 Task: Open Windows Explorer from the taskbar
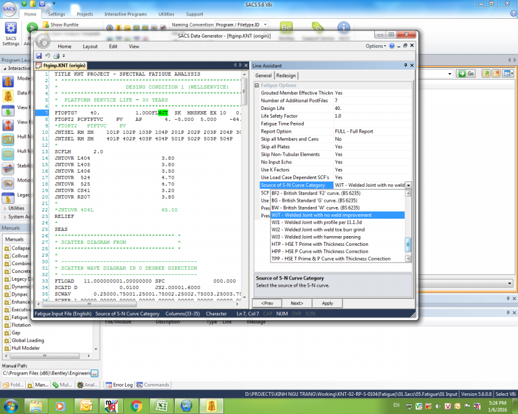[36, 406]
